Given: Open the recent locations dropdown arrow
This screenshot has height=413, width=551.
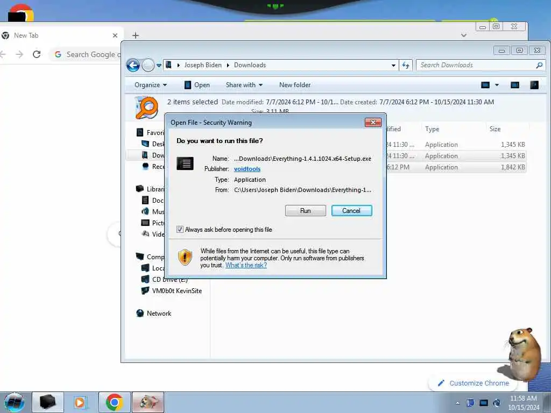Looking at the screenshot, I should click(x=159, y=65).
